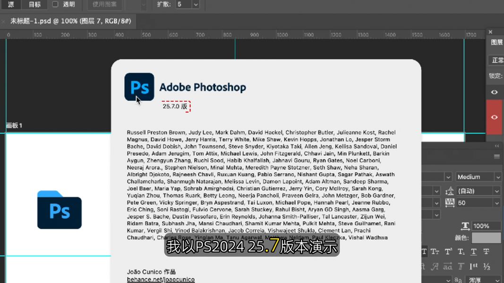
Task: Collapse the Character panel with double arrows
Action: coord(497,146)
